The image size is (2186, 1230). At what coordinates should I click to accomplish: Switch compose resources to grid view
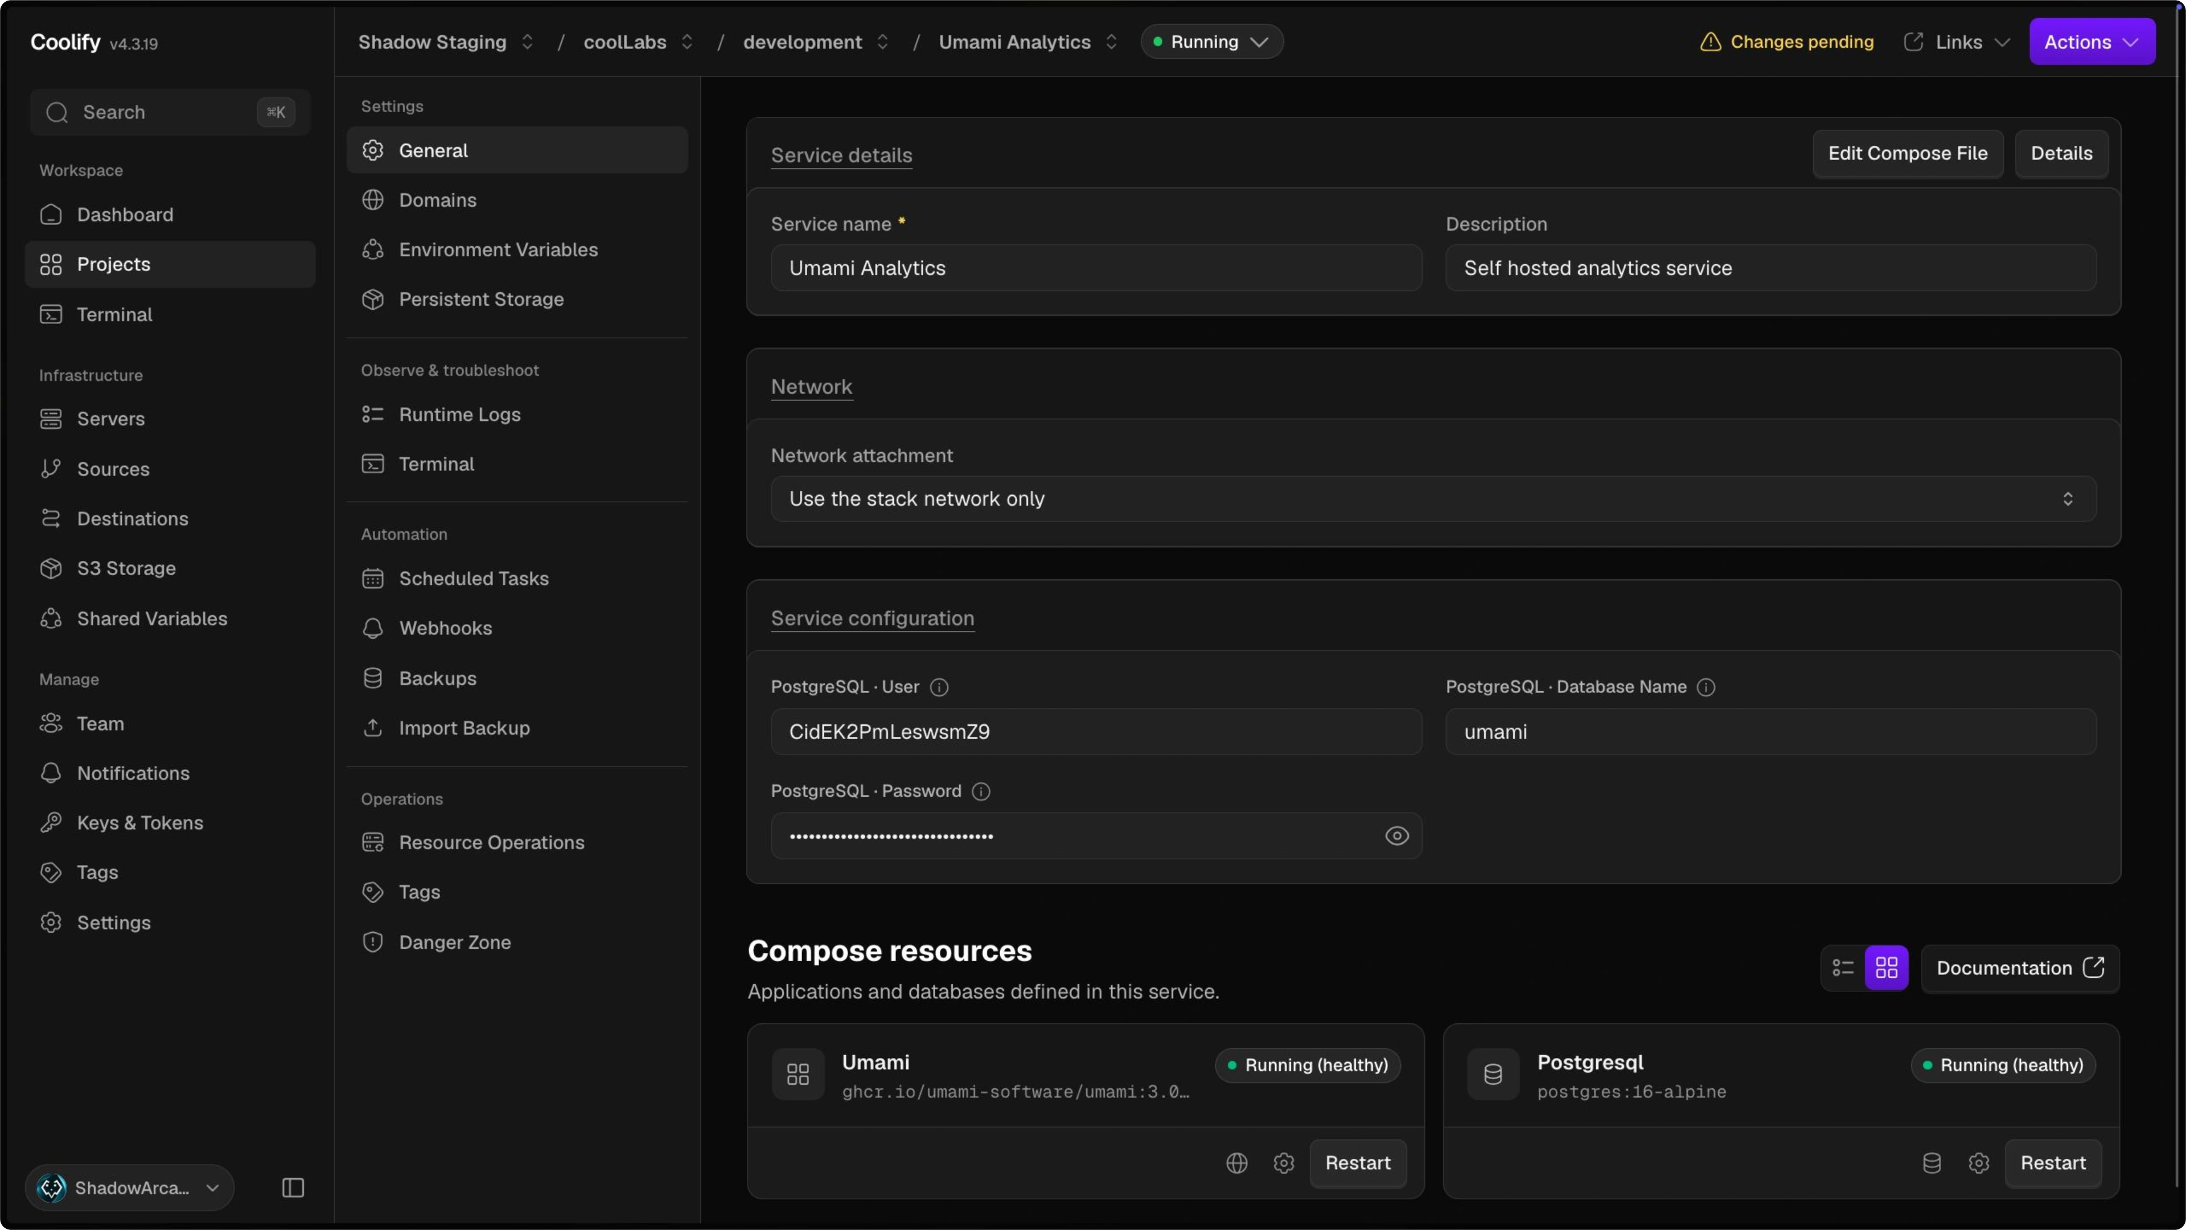click(1887, 967)
